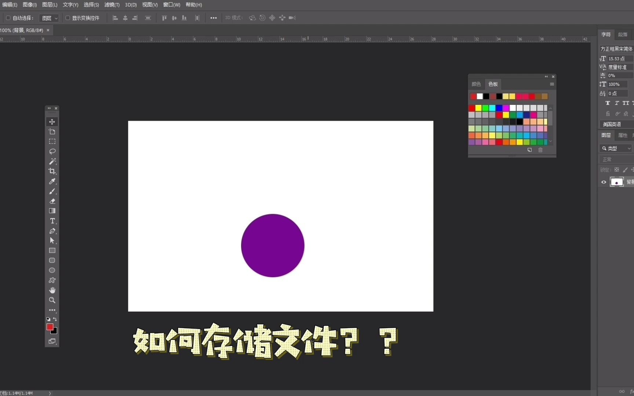
Task: Select the Gradient tool
Action: click(52, 211)
